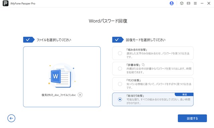Click checkmark flag beside ファイルを選択
The height and width of the screenshot is (128, 214).
point(29,40)
